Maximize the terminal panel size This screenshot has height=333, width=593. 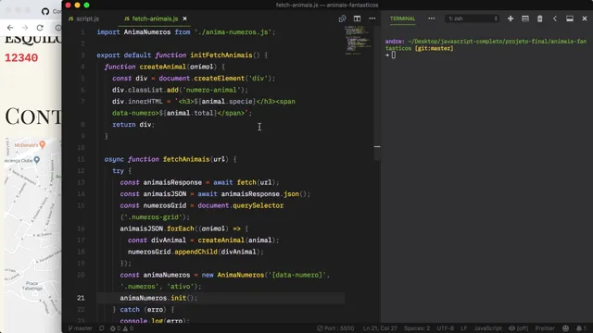(x=570, y=18)
